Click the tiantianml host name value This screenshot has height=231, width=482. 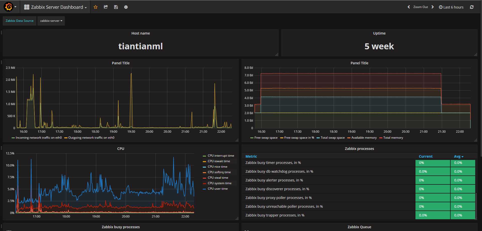[x=141, y=46]
